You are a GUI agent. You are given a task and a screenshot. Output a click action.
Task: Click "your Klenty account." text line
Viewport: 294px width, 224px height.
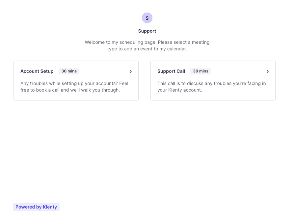tap(179, 90)
